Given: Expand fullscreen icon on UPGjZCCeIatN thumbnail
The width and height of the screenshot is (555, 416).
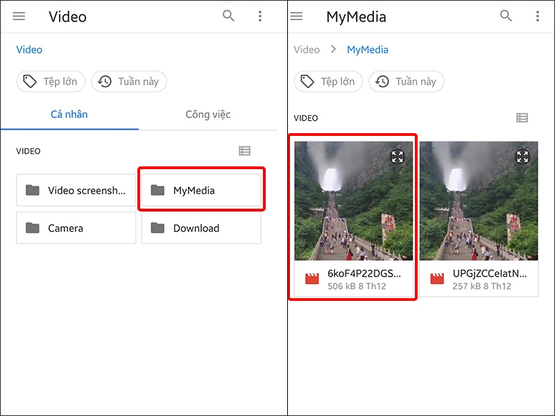Looking at the screenshot, I should pyautogui.click(x=522, y=157).
